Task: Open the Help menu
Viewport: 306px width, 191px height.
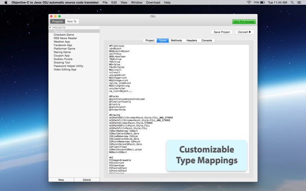Action: pos(167,2)
